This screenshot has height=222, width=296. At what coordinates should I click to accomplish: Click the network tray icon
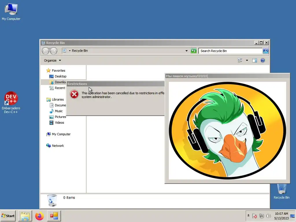(x=261, y=216)
